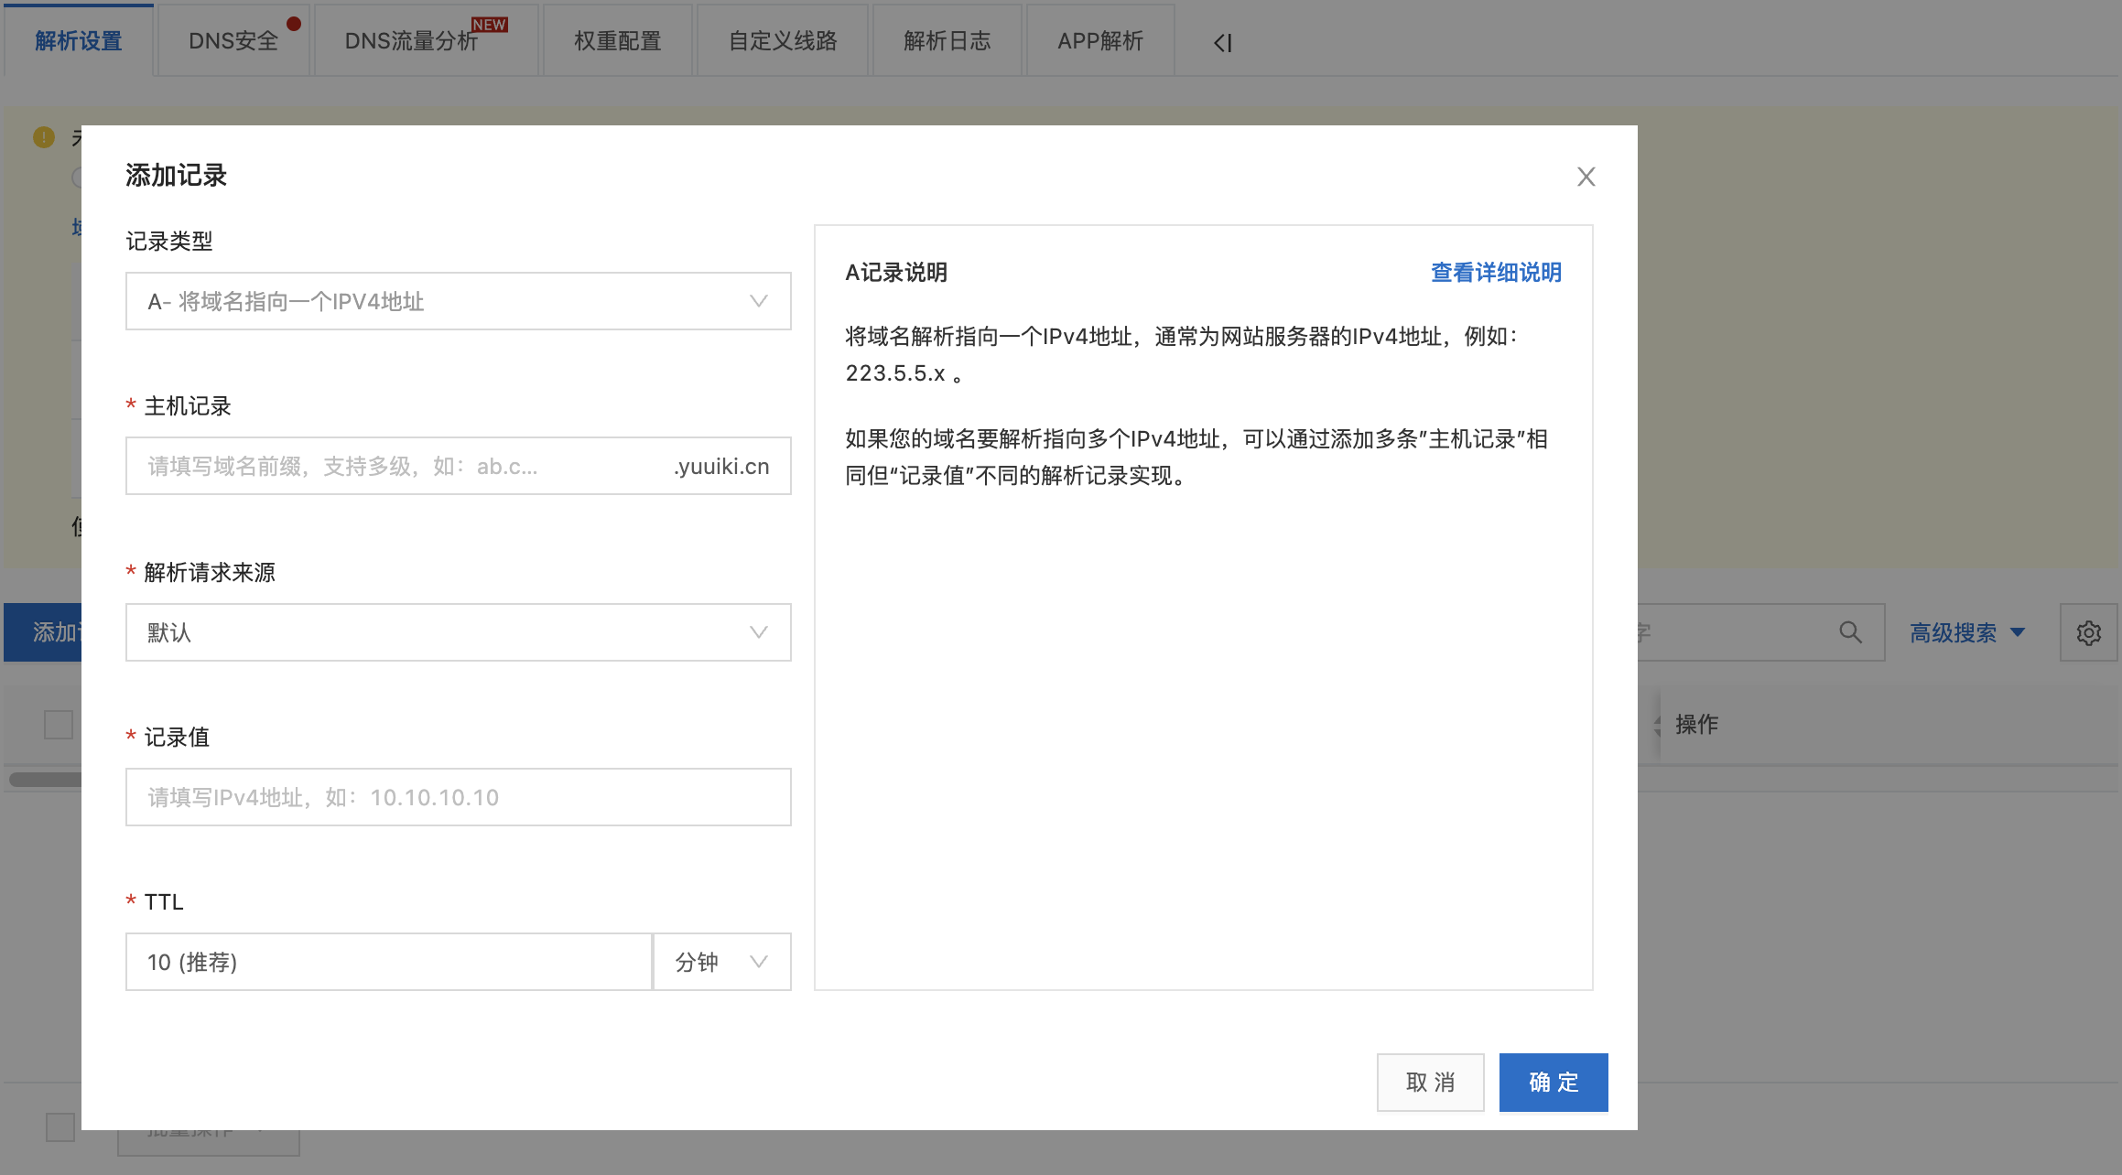Screen dimensions: 2122x1175
Task: Click the horizontal table scrollbar
Action: pos(44,780)
